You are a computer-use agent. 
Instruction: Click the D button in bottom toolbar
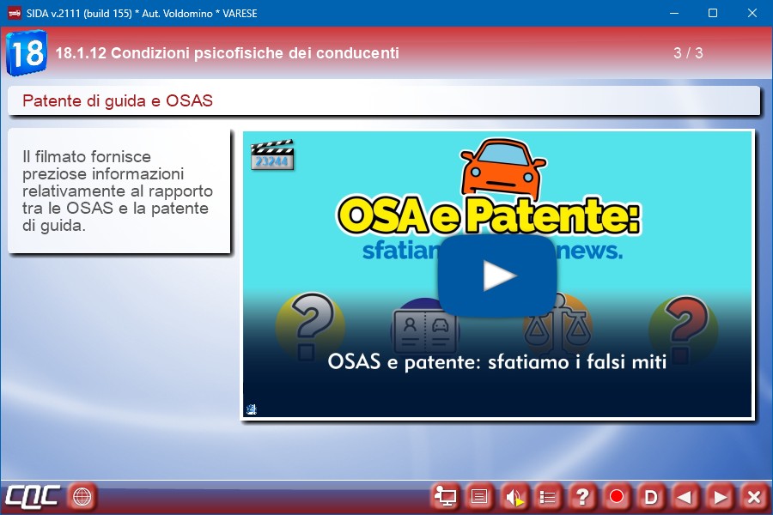(x=651, y=496)
